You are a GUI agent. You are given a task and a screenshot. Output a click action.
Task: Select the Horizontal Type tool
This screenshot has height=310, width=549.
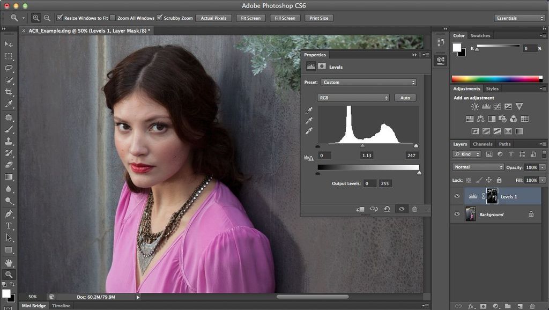tap(9, 226)
